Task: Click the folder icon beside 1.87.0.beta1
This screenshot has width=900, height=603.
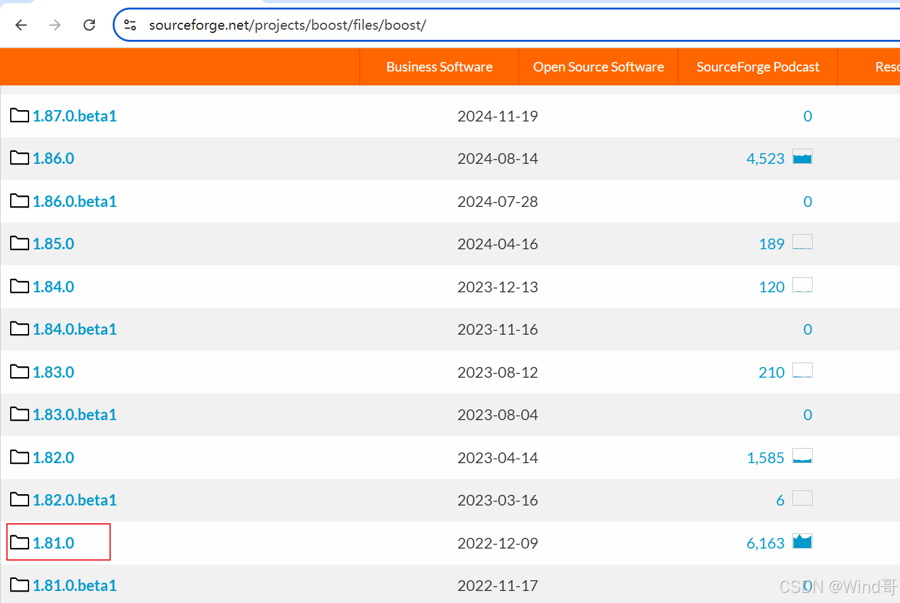Action: tap(18, 115)
